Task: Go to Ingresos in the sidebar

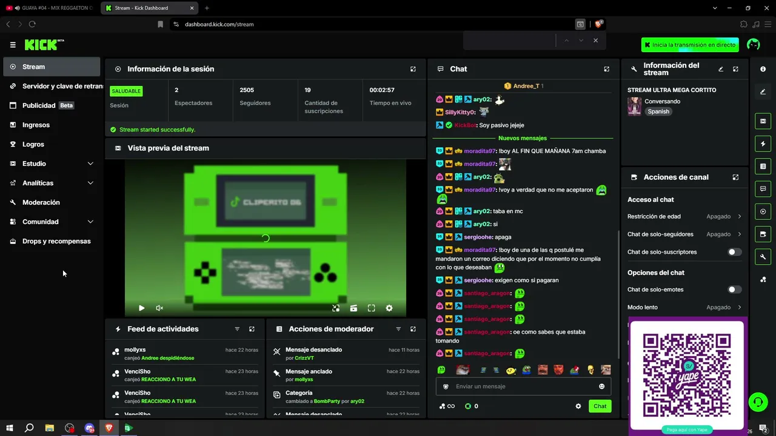Action: coord(52,125)
